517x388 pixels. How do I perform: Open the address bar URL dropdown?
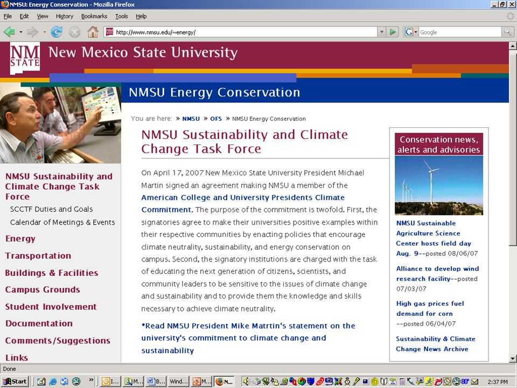click(x=381, y=32)
